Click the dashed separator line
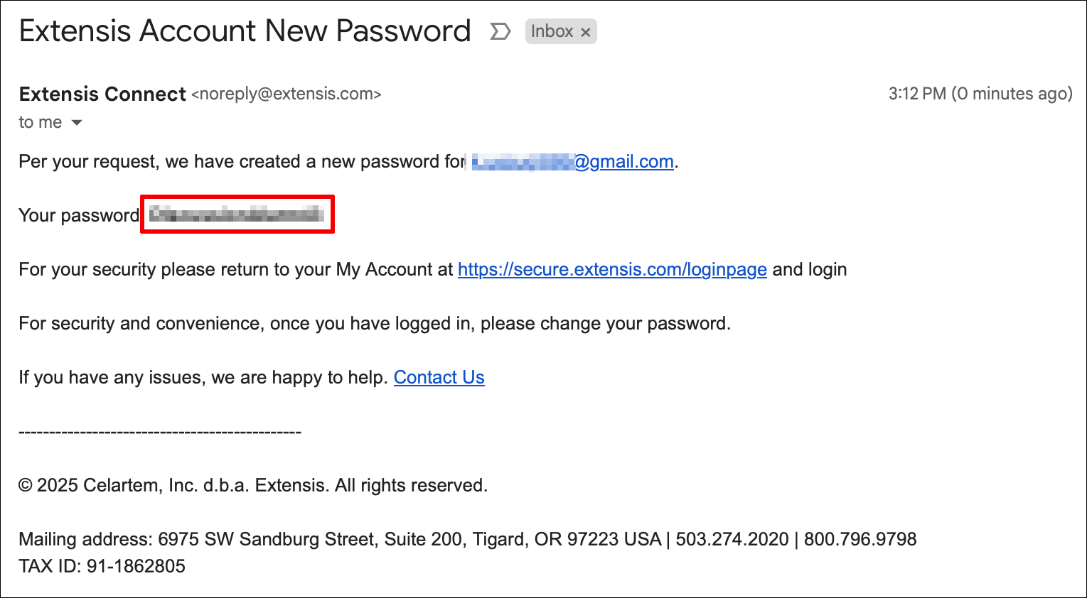Viewport: 1087px width, 598px height. (x=160, y=432)
